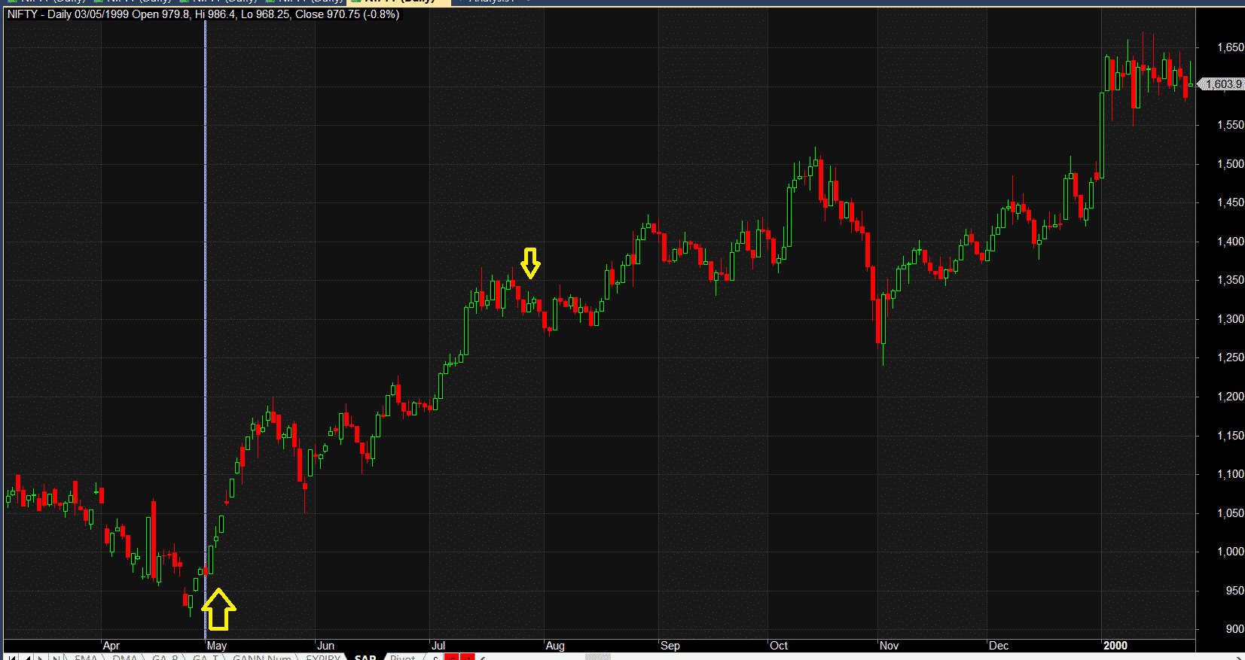The width and height of the screenshot is (1245, 660).
Task: Jump to the first chart sheet tab
Action: click(11, 658)
